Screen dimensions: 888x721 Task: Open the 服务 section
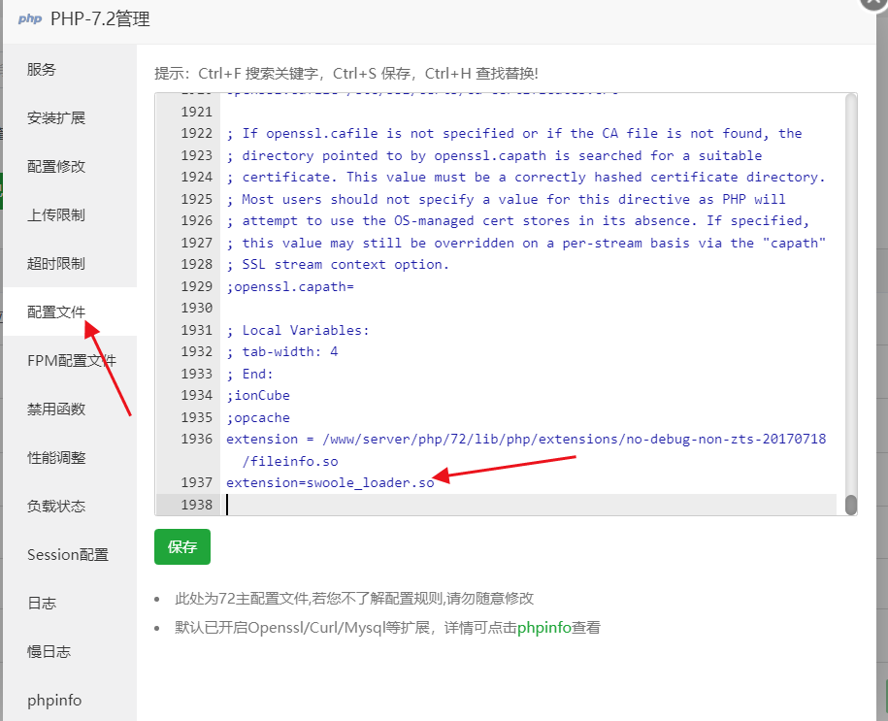coord(42,70)
